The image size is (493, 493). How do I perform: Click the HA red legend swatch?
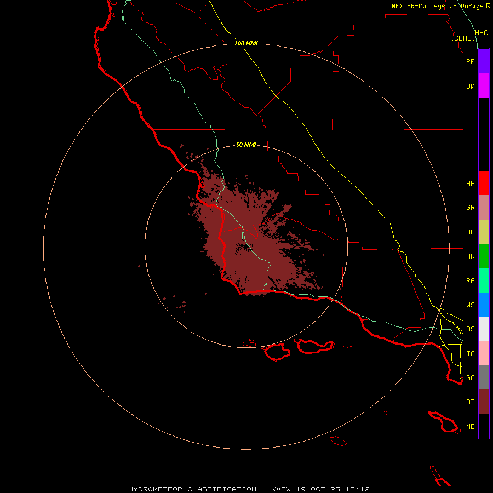tap(484, 183)
